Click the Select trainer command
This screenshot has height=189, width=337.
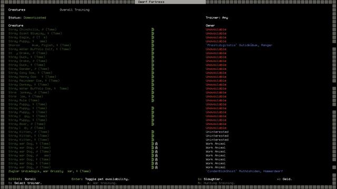(x=25, y=183)
